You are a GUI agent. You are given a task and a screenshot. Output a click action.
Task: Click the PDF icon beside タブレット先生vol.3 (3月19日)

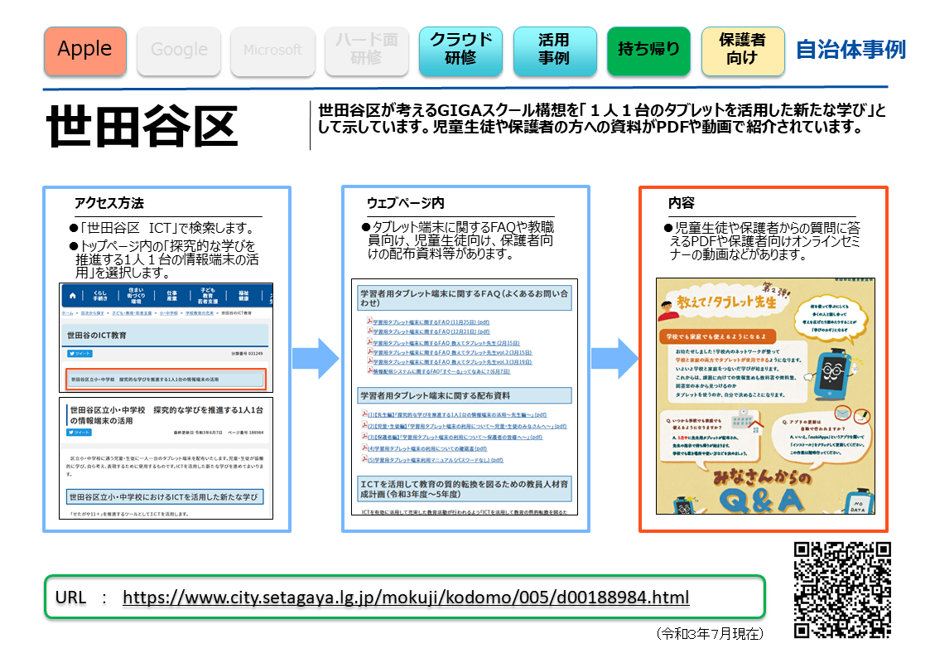coord(369,360)
